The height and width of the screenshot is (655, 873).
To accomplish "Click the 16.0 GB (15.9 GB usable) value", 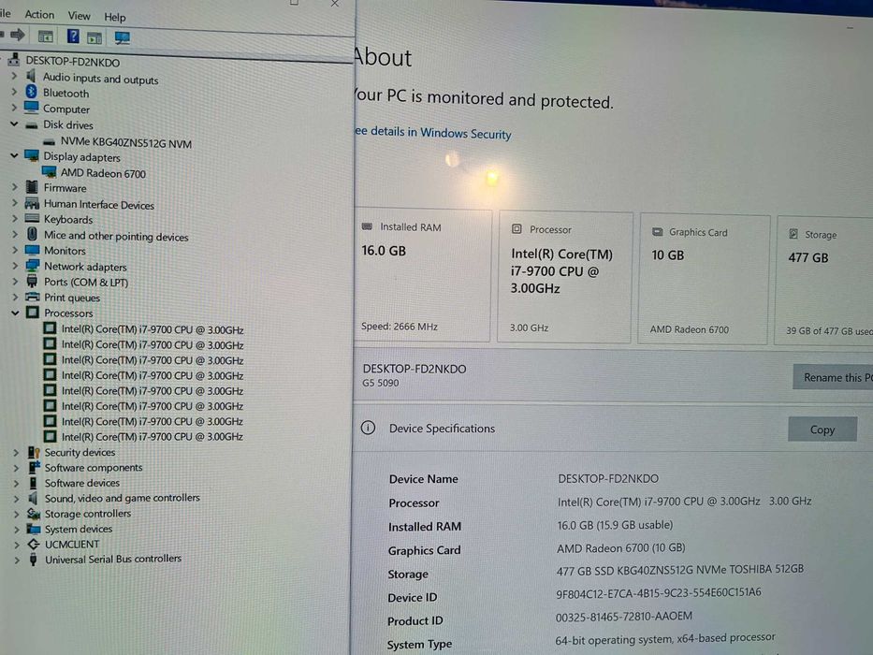I will tap(615, 525).
